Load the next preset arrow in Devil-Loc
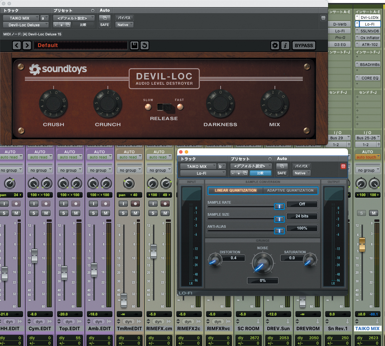385x346 pixels. click(x=27, y=45)
